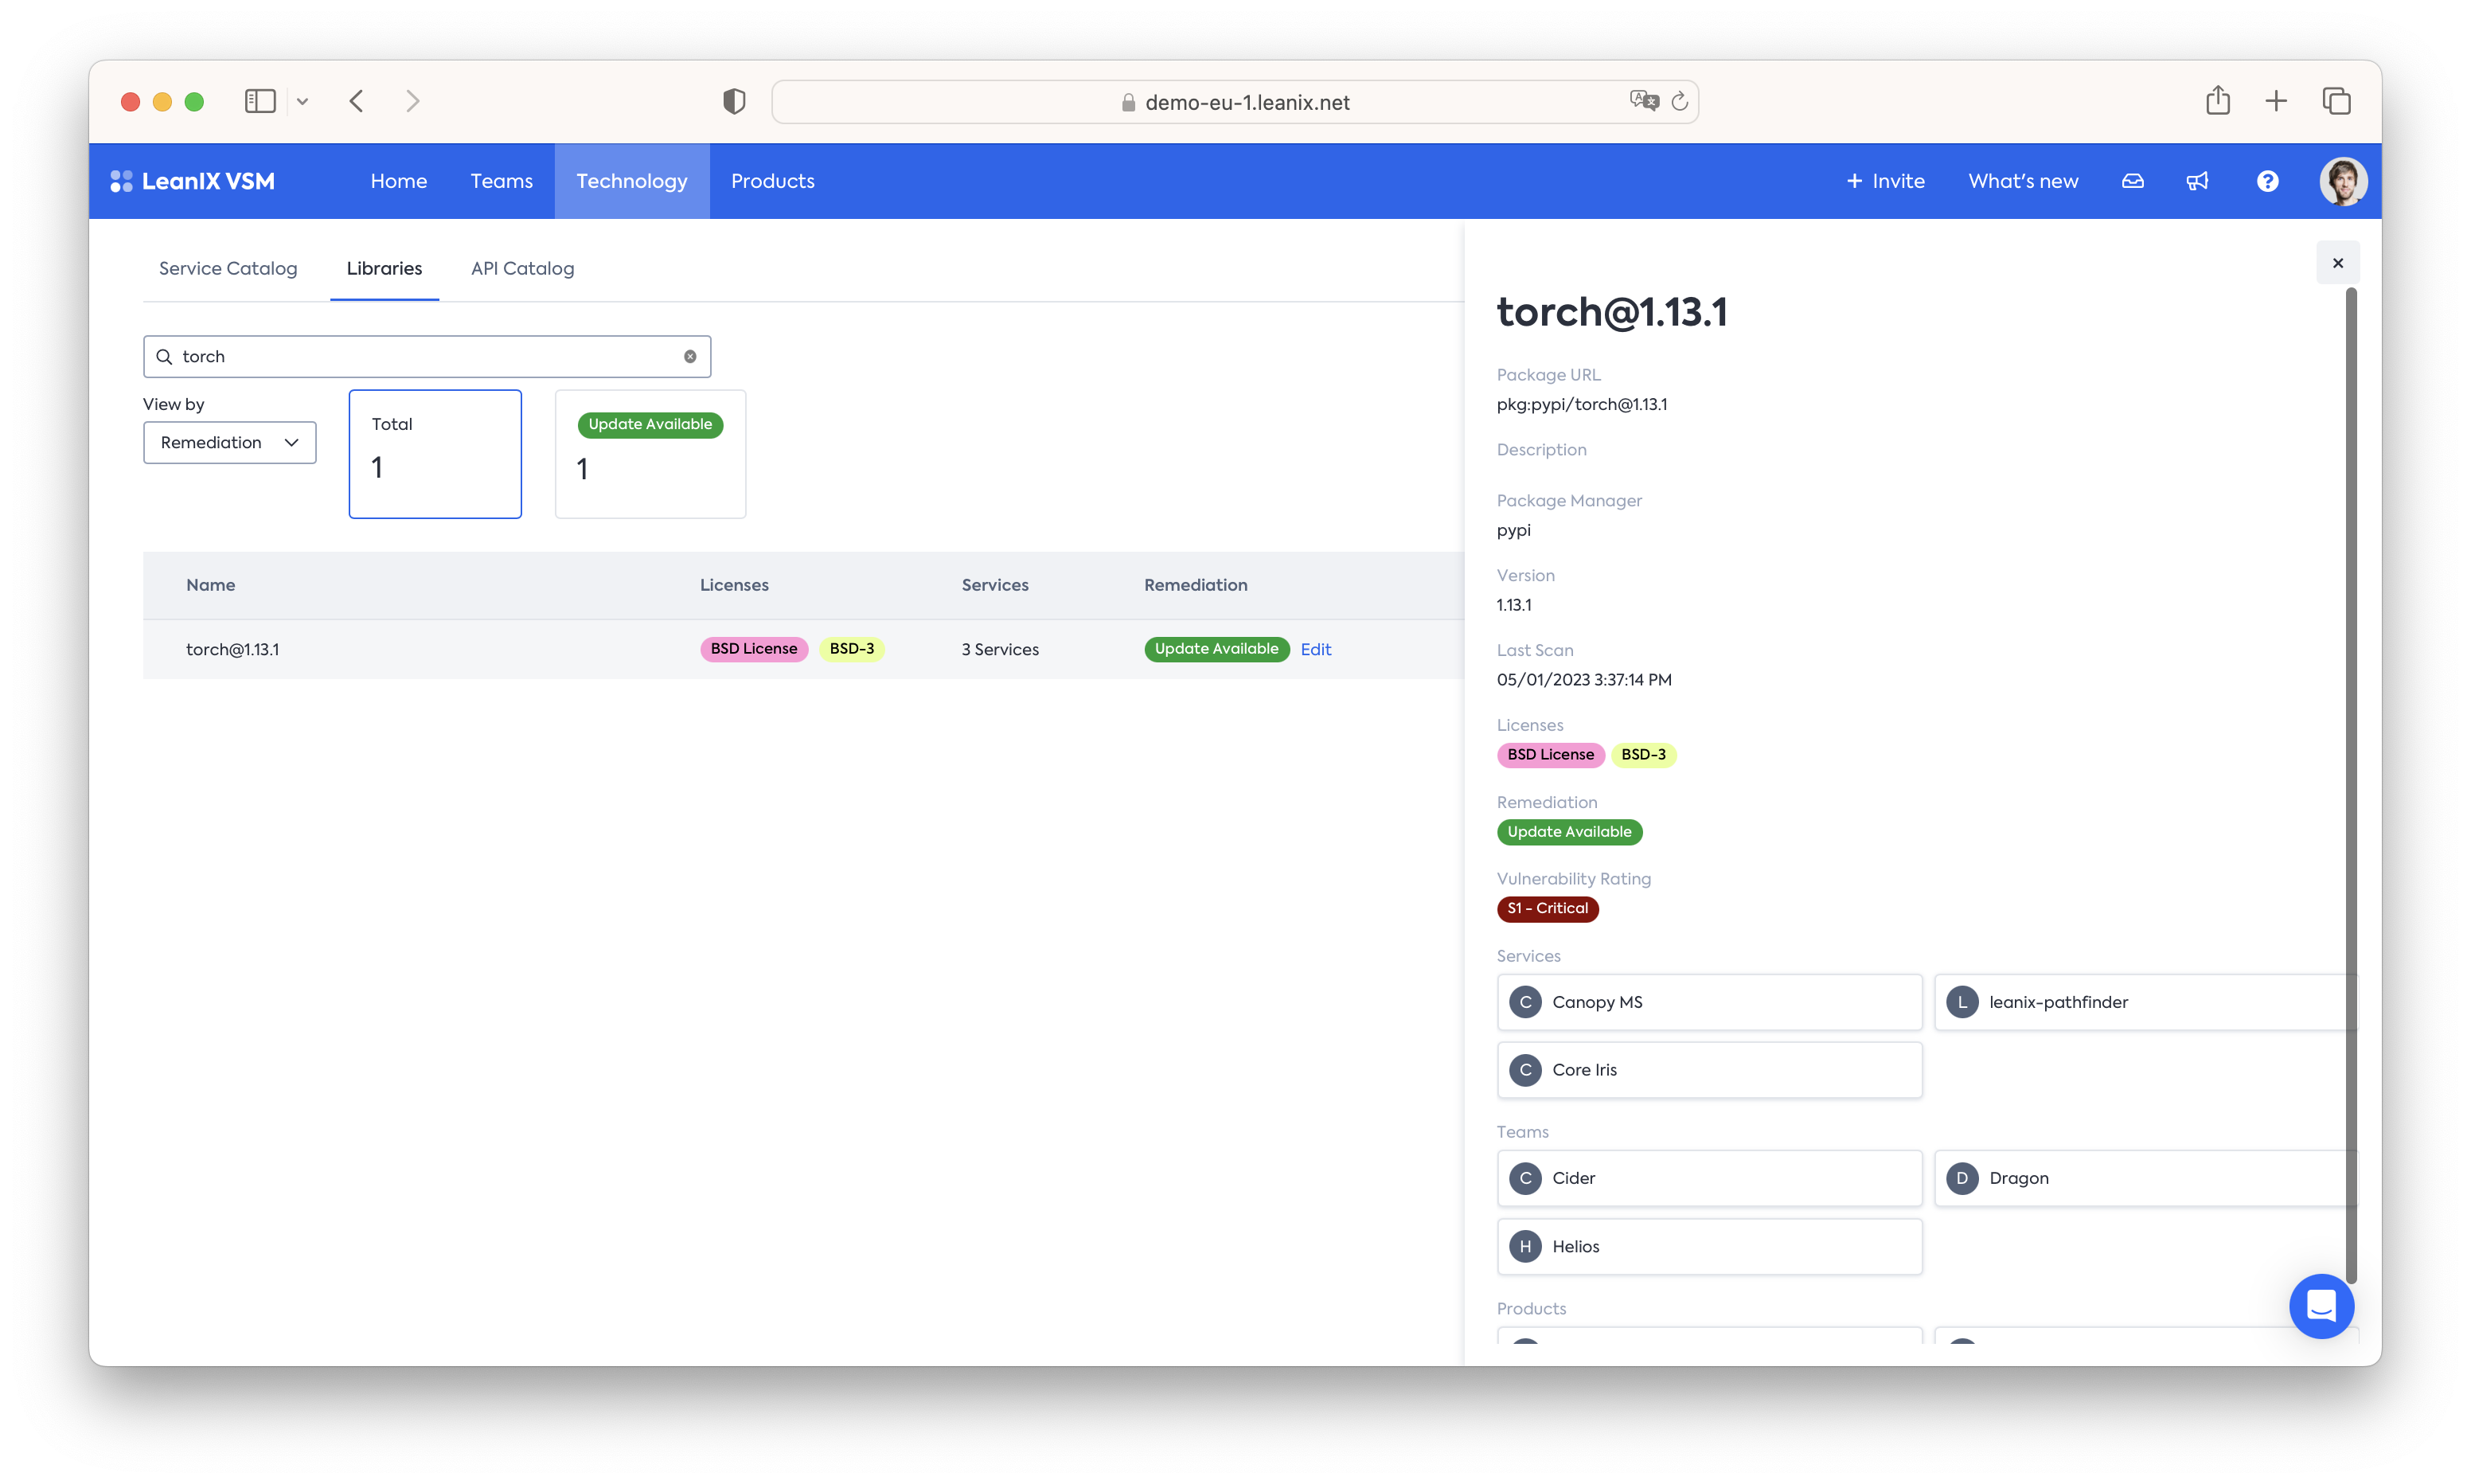Select the Total filter card
This screenshot has height=1484, width=2471.
[x=435, y=454]
